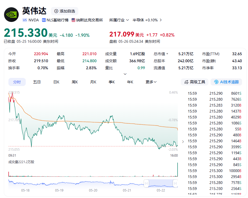Open the 更多 chart period dropdown
Screen dimensions: 248x198
pyautogui.click(x=151, y=82)
